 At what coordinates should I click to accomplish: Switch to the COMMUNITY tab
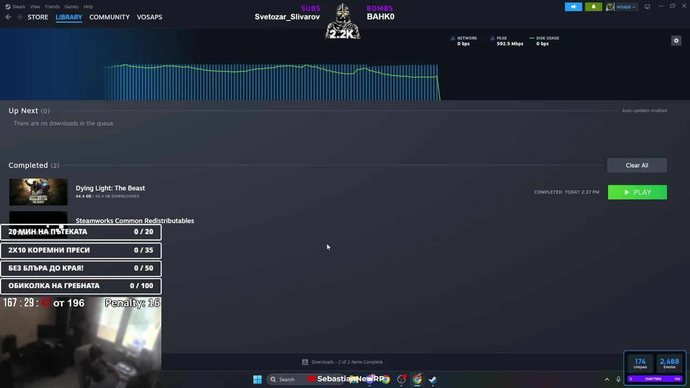click(109, 17)
